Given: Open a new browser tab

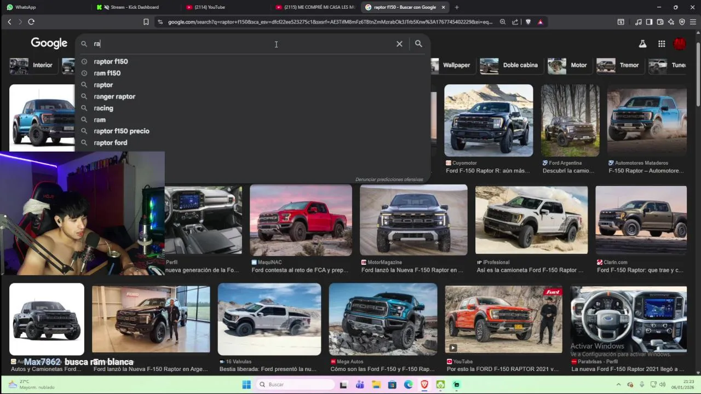Looking at the screenshot, I should pos(457,7).
